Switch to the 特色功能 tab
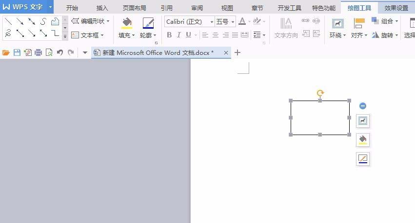 point(324,8)
